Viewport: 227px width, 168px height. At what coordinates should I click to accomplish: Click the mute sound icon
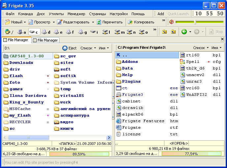tap(172, 22)
